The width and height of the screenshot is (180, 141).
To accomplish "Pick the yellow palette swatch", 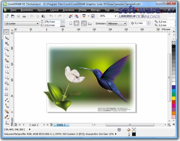I will (174, 98).
